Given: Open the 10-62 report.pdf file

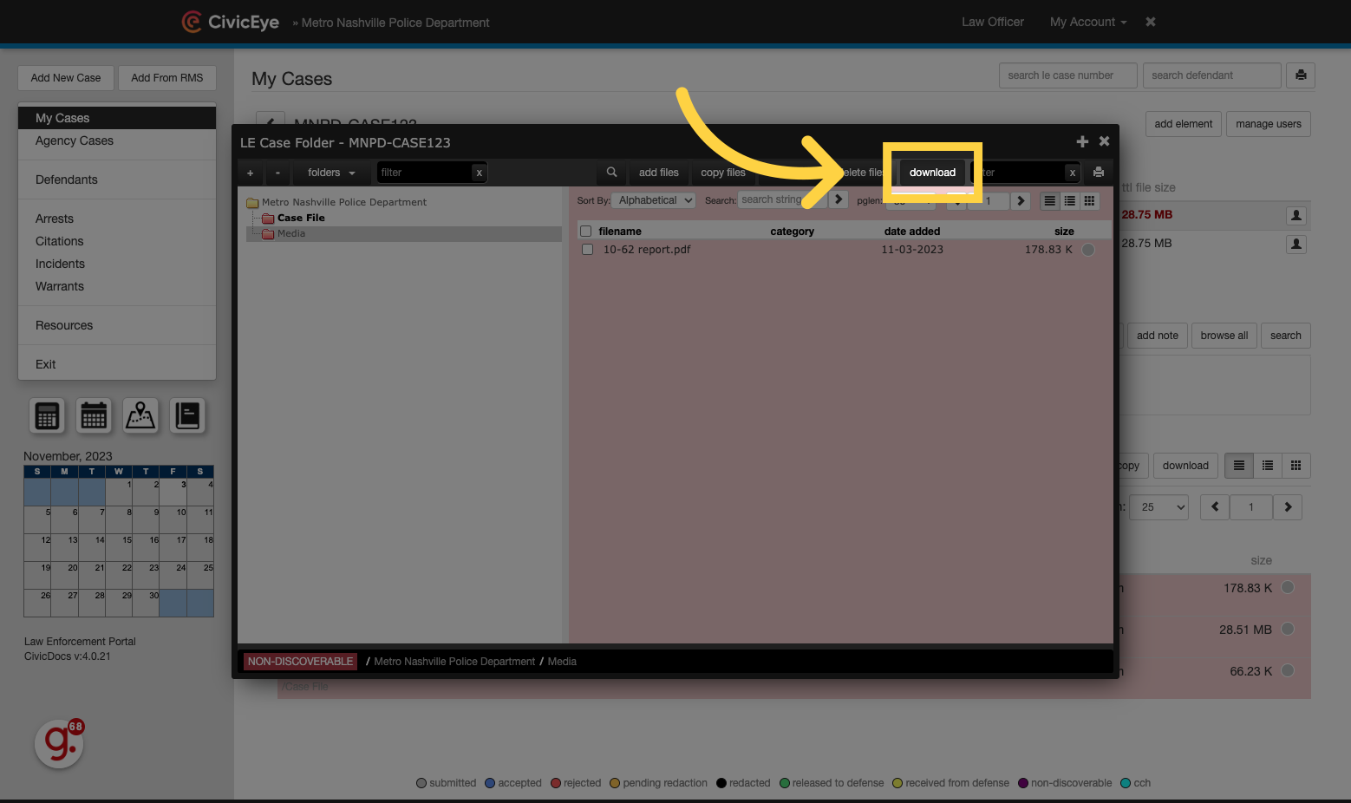Looking at the screenshot, I should point(647,250).
